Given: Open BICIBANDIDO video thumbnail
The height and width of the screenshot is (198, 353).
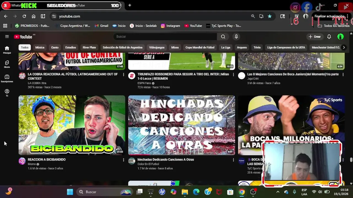Looking at the screenshot, I should coord(72,125).
